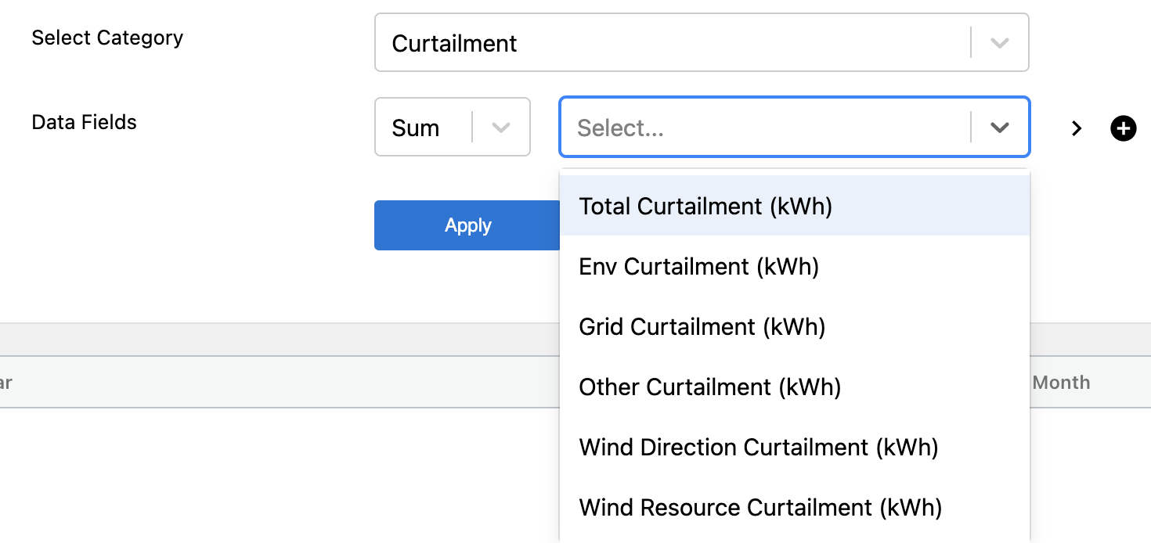Viewport: 1151px width, 543px height.
Task: Pick Grid Curtailment (kWh) option
Action: (x=702, y=327)
